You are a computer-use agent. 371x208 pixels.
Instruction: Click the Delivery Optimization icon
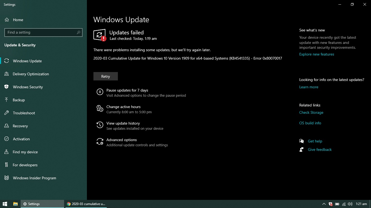[7, 74]
